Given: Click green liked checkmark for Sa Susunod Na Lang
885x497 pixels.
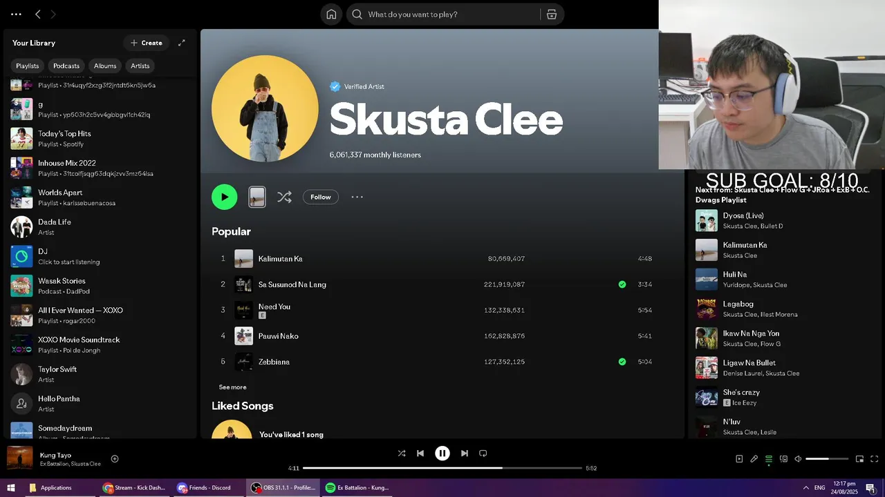Looking at the screenshot, I should [622, 284].
